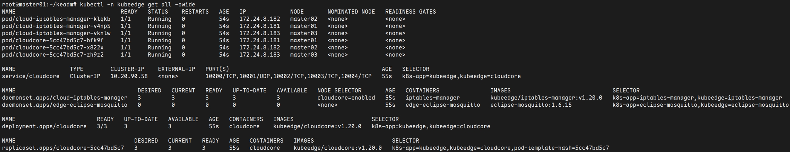Click the NOMINATED NODE column header
This screenshot has width=790, height=152.
351,12
